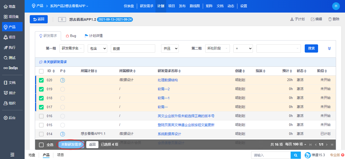Click the 关联研发需求 button

point(71,145)
